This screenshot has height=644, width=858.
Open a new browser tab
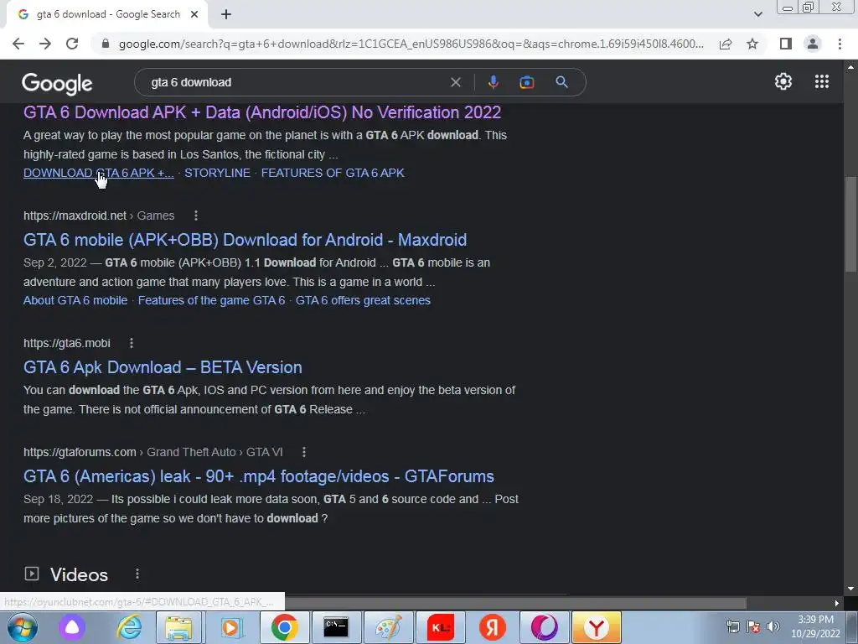point(226,15)
